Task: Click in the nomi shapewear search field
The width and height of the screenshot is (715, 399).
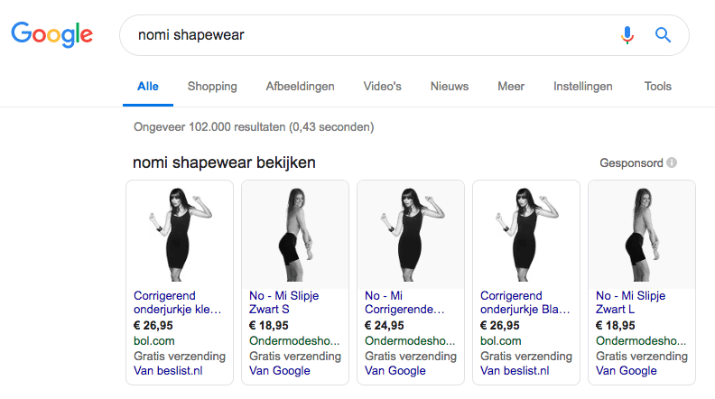Action: click(x=361, y=35)
